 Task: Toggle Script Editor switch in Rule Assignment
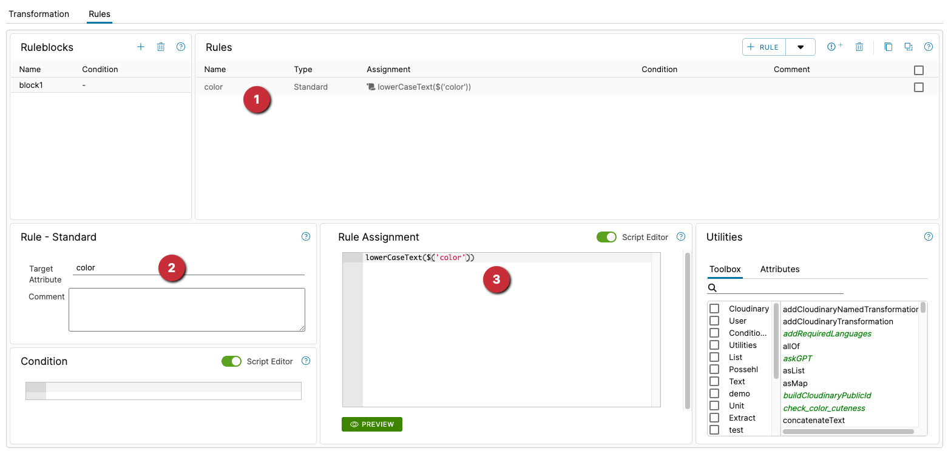(606, 237)
